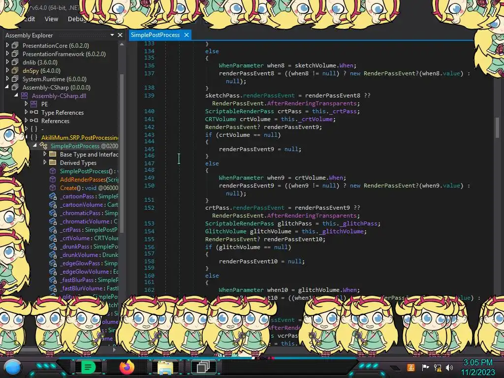Open the View menu

[51, 19]
